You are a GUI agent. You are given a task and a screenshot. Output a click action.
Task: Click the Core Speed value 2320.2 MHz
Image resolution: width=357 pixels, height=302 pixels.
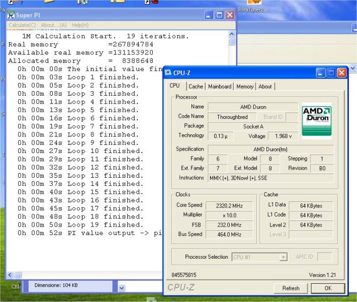click(229, 206)
